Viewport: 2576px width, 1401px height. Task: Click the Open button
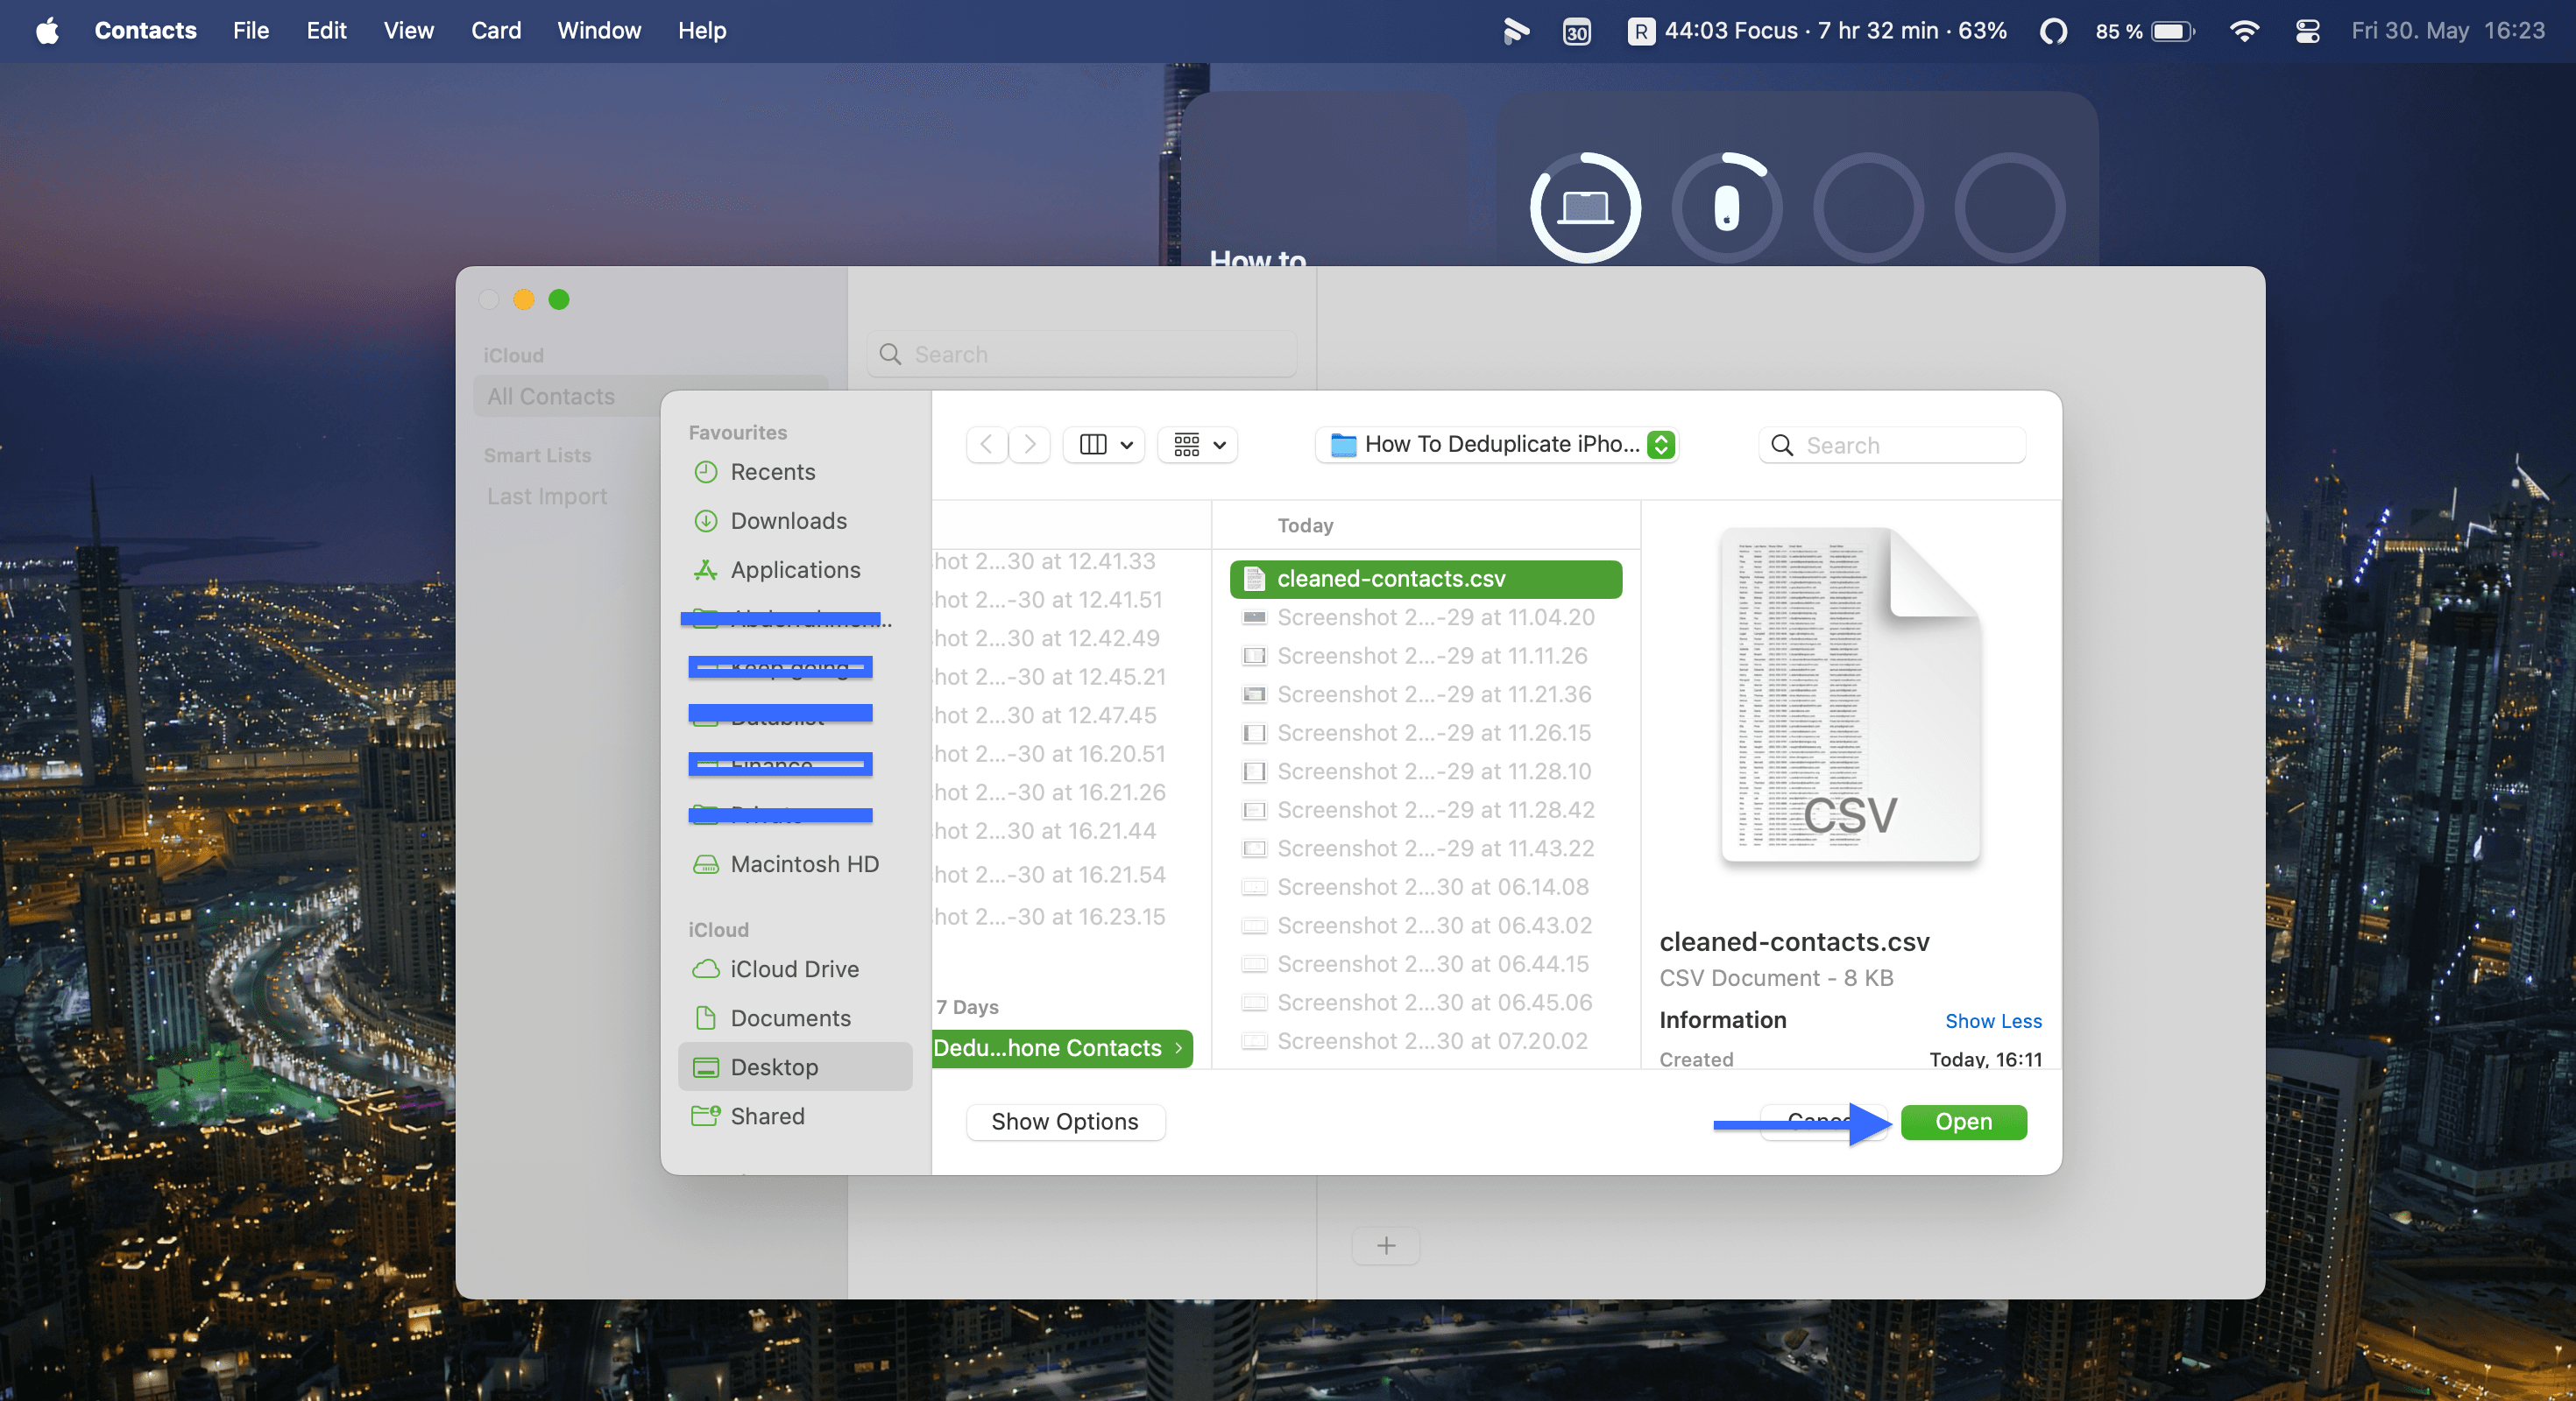[x=1962, y=1121]
